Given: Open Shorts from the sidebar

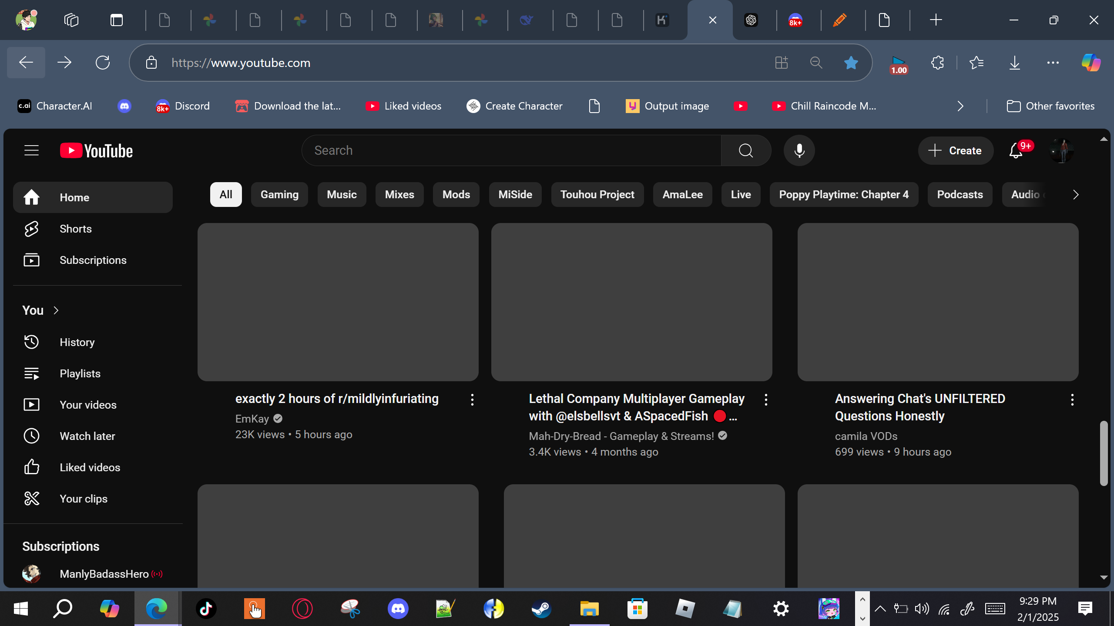Looking at the screenshot, I should (x=76, y=229).
